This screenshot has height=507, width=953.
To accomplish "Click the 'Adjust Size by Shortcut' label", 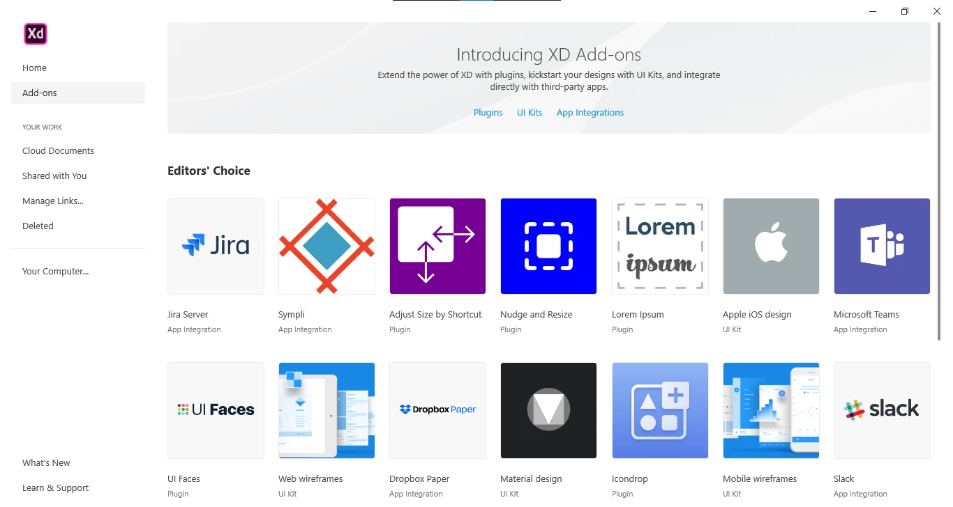I will click(435, 315).
